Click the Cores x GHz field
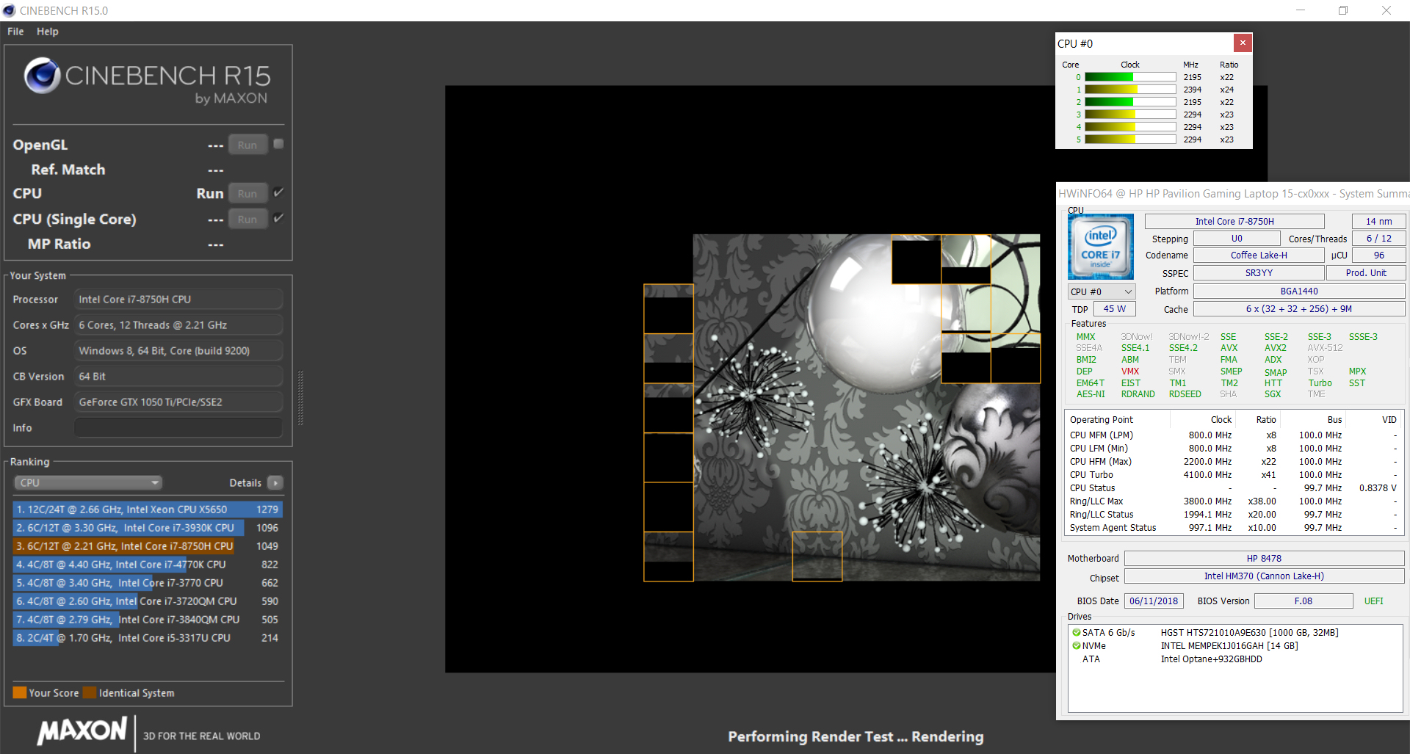1410x754 pixels. [x=178, y=325]
